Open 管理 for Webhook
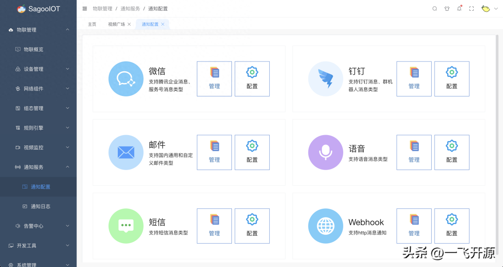The width and height of the screenshot is (503, 267). pos(414,226)
